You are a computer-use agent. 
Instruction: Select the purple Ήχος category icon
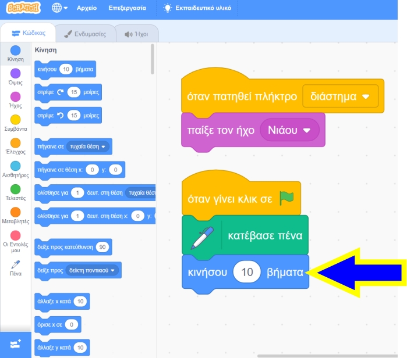(16, 96)
